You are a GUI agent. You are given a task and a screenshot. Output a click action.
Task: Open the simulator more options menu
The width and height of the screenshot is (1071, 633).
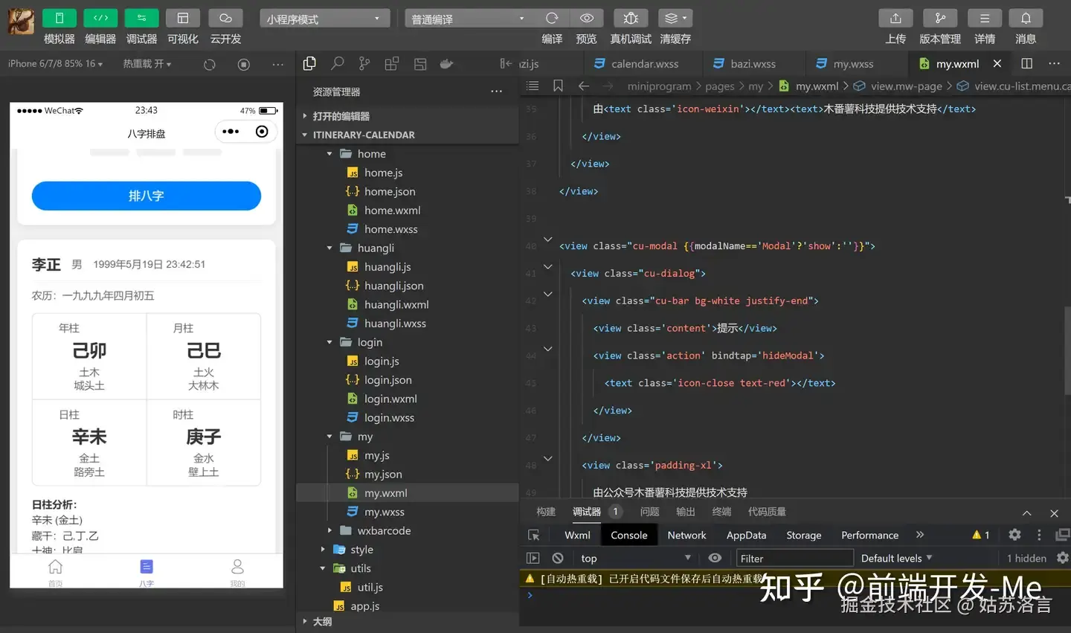tap(278, 65)
